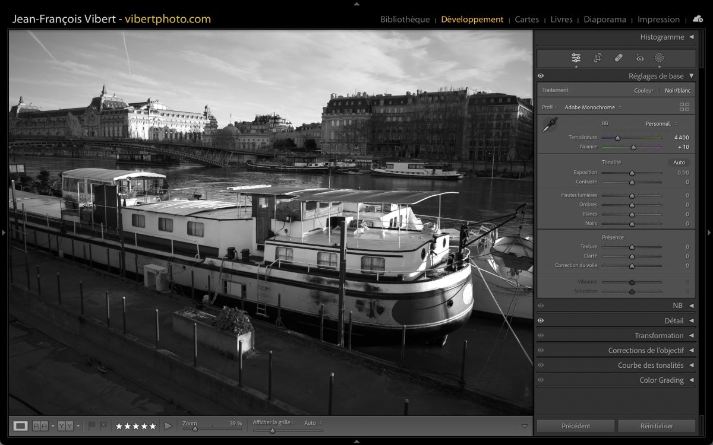This screenshot has height=445, width=713.
Task: Select the Healing bandage tool
Action: click(619, 58)
